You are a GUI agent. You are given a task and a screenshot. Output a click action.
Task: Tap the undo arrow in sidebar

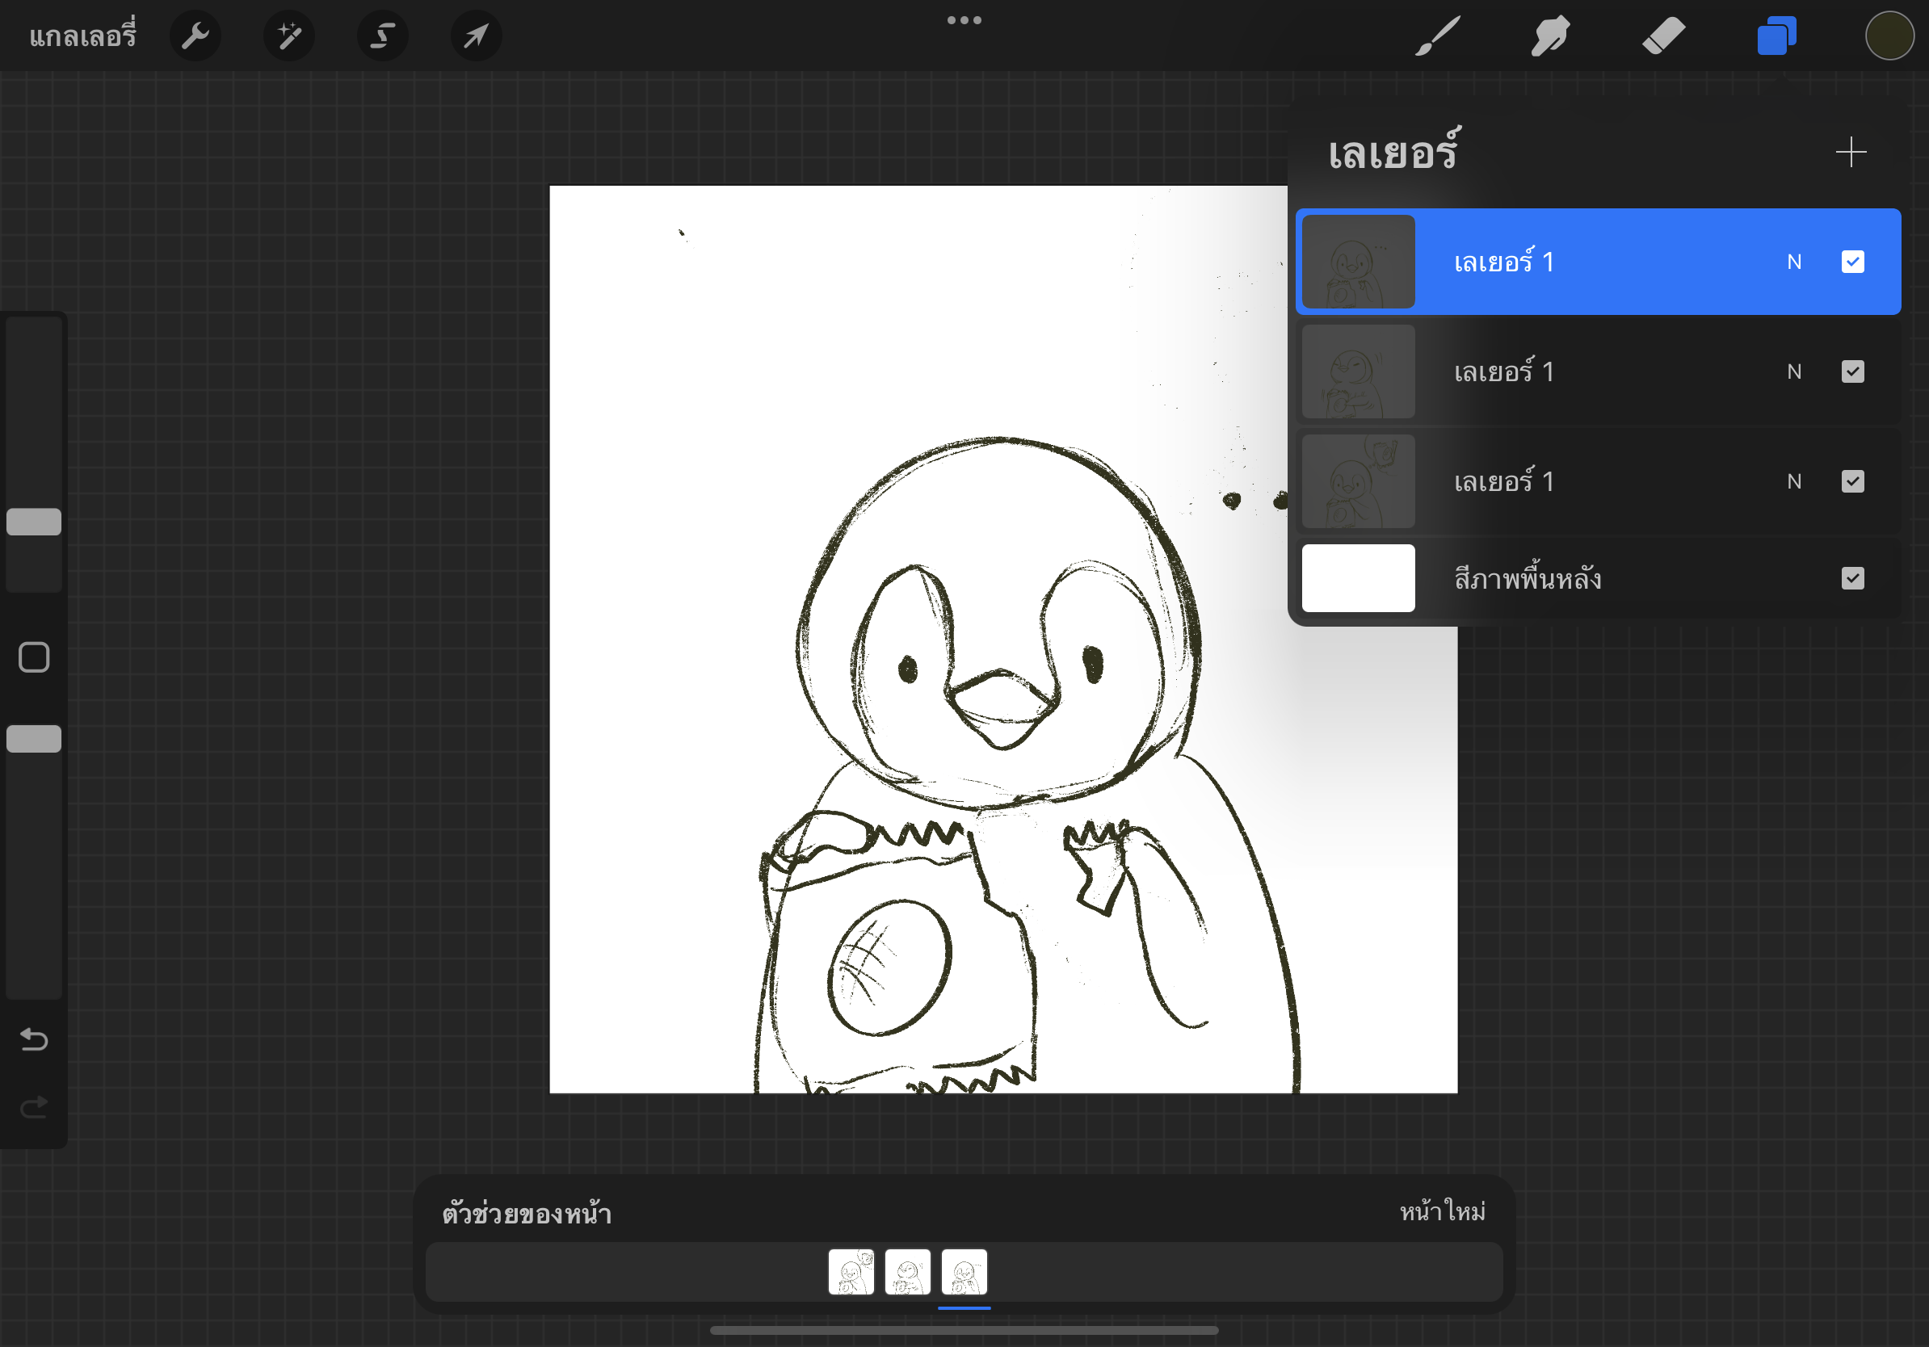pos(34,1039)
